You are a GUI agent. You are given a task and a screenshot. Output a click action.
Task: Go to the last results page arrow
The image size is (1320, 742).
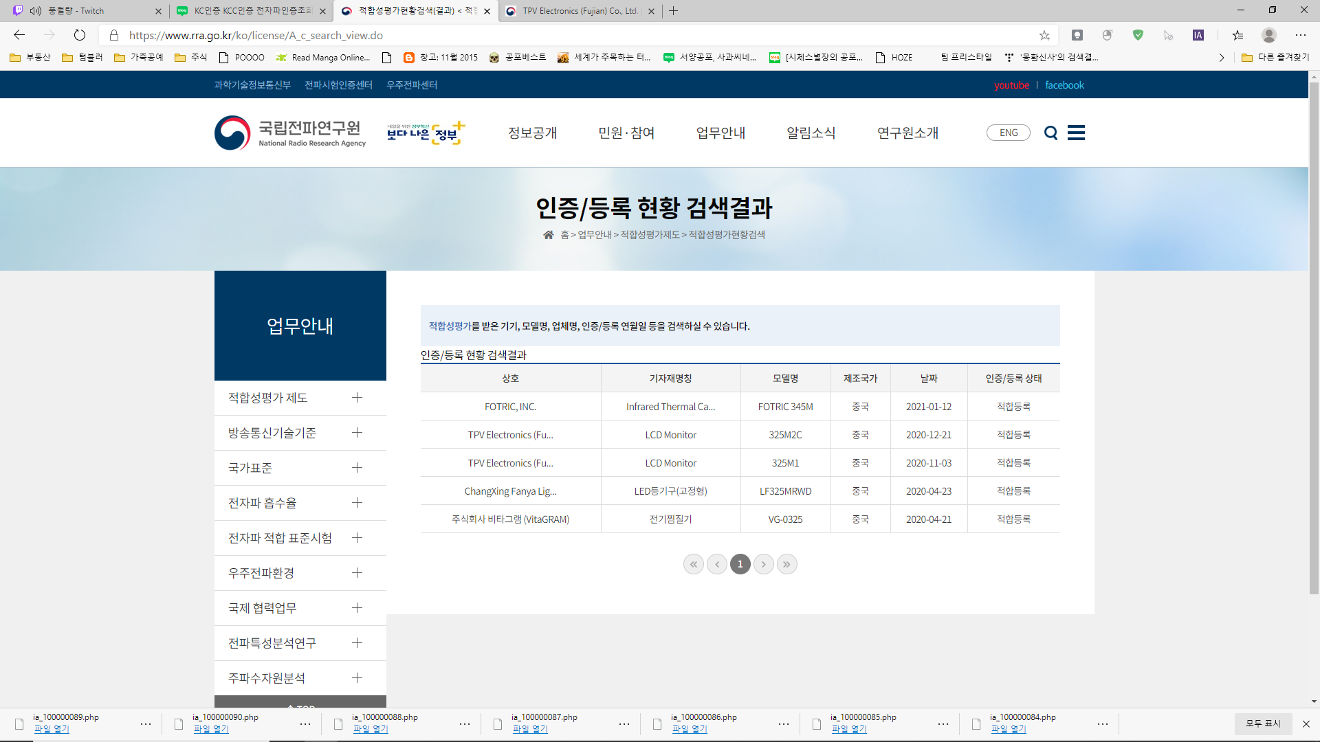pyautogui.click(x=786, y=564)
